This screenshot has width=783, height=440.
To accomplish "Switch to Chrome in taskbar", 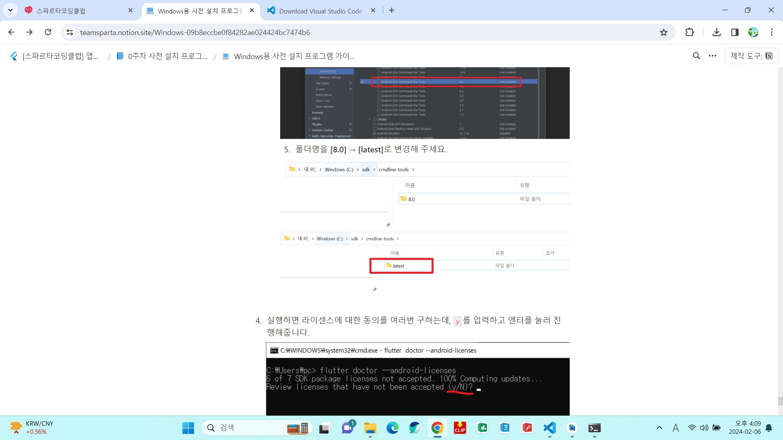I will click(x=438, y=428).
